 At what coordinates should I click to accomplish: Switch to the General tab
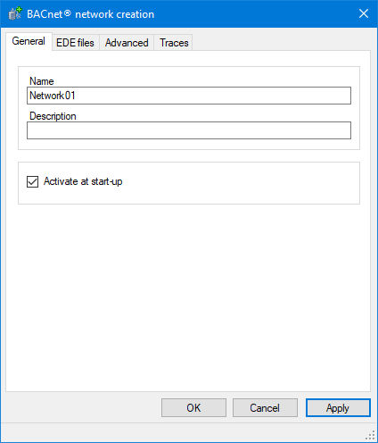(x=29, y=41)
